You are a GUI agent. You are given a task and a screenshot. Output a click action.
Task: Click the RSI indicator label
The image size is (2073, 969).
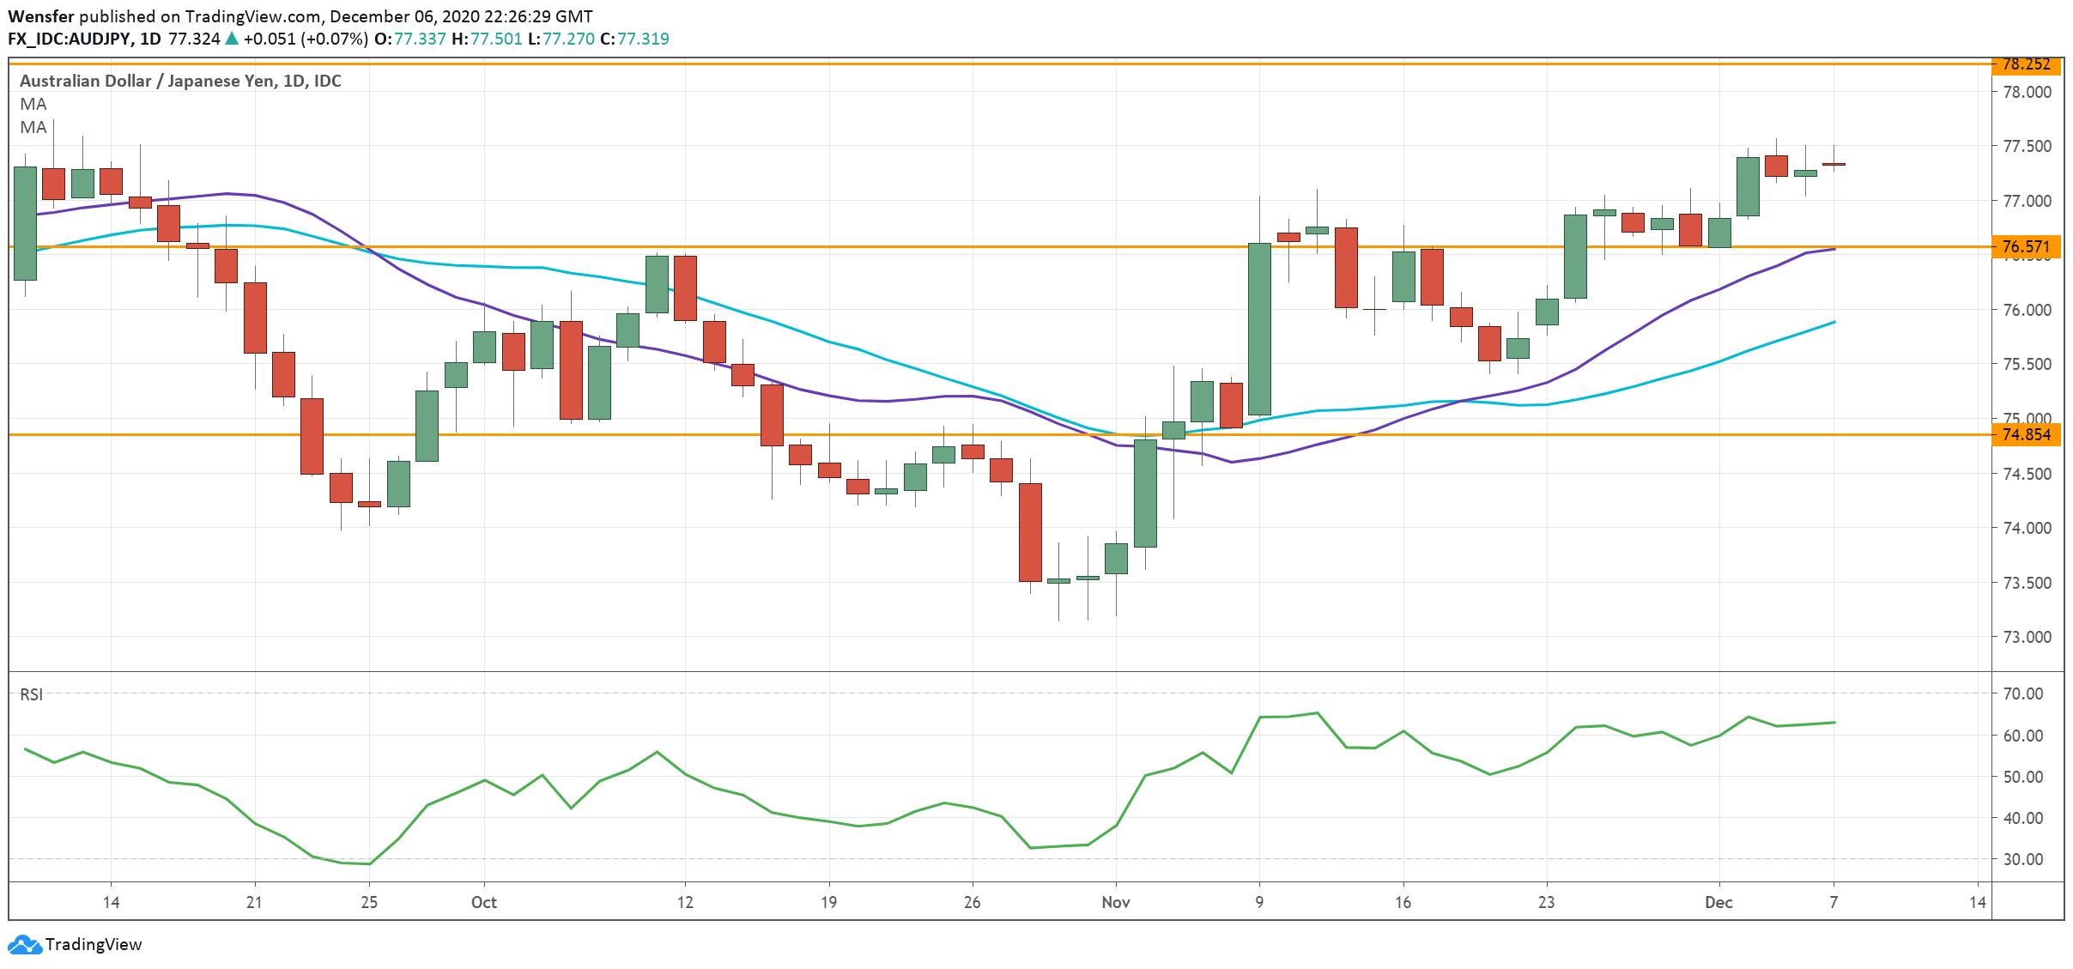click(31, 694)
